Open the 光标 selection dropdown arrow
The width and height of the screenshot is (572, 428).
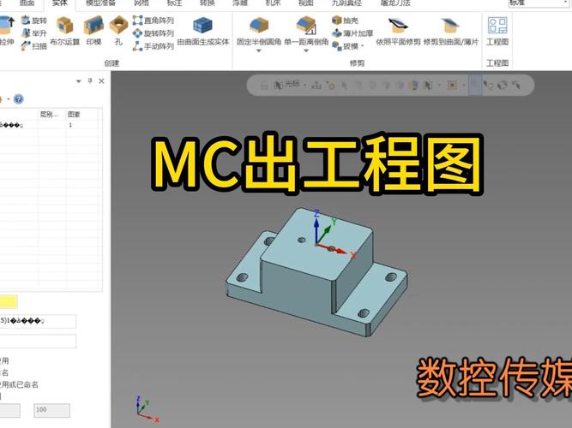pyautogui.click(x=304, y=85)
